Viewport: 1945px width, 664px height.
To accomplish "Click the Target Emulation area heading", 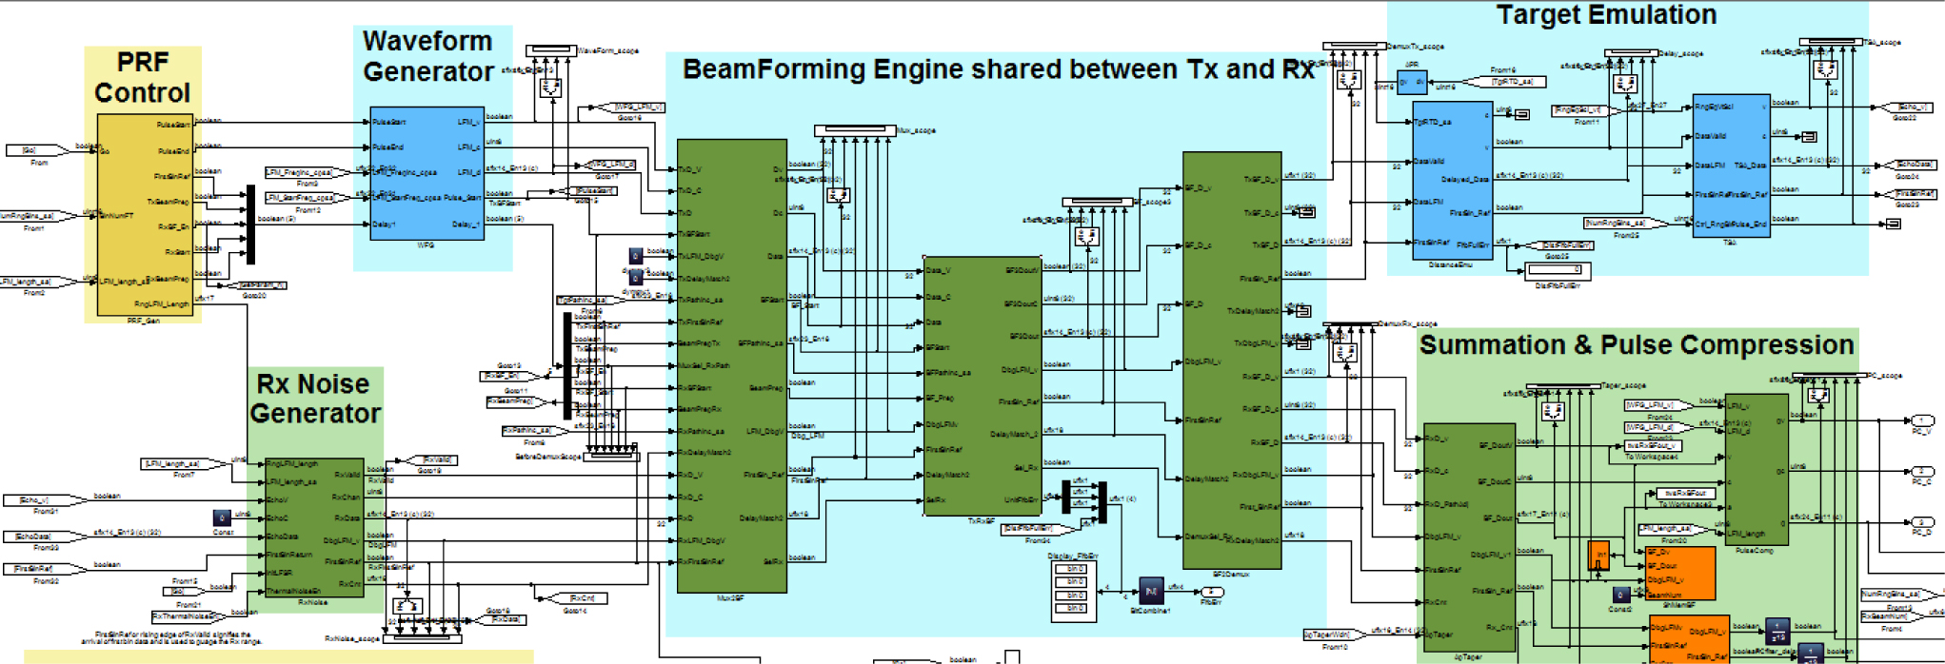I will [x=1606, y=15].
